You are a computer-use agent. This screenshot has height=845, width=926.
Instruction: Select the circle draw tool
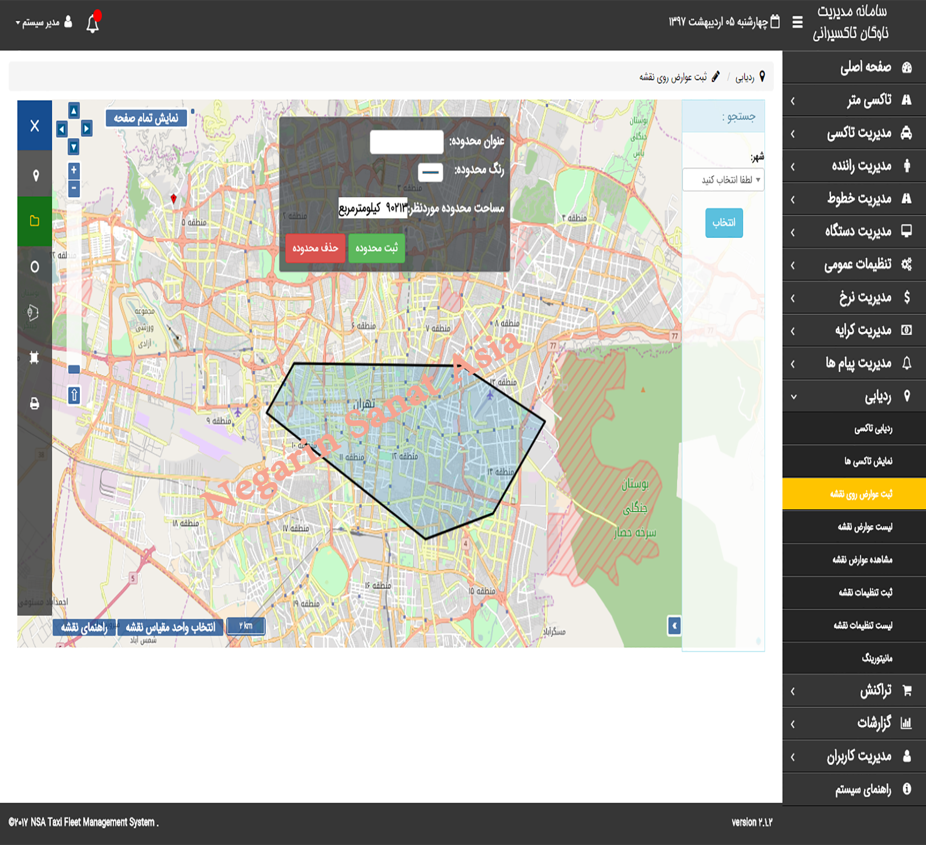pyautogui.click(x=35, y=266)
